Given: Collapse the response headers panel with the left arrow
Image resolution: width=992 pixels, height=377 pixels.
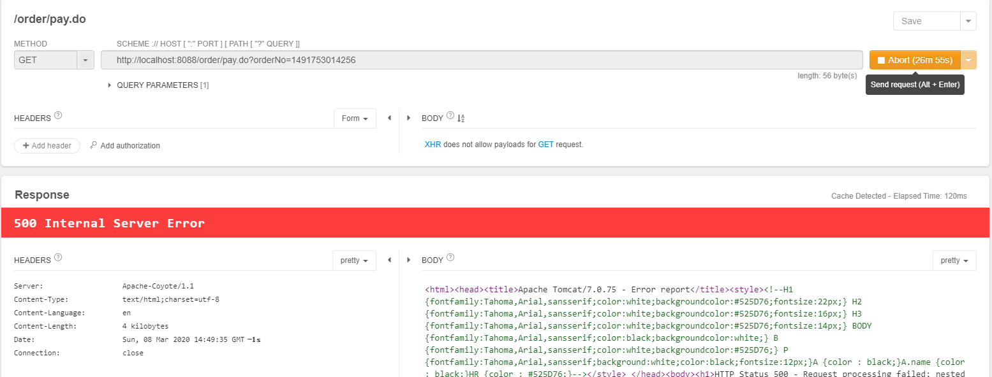Looking at the screenshot, I should coord(389,260).
